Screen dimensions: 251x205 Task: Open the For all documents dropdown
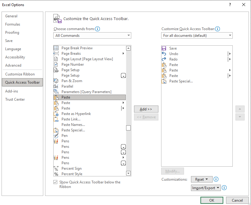coord(197,36)
